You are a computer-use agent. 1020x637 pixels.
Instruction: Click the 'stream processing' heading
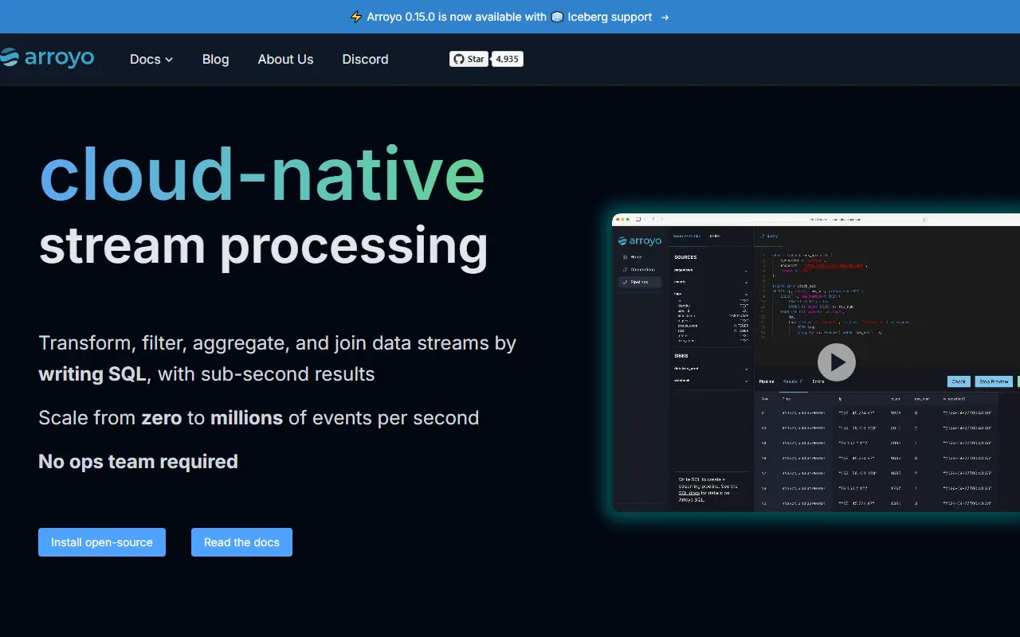263,247
